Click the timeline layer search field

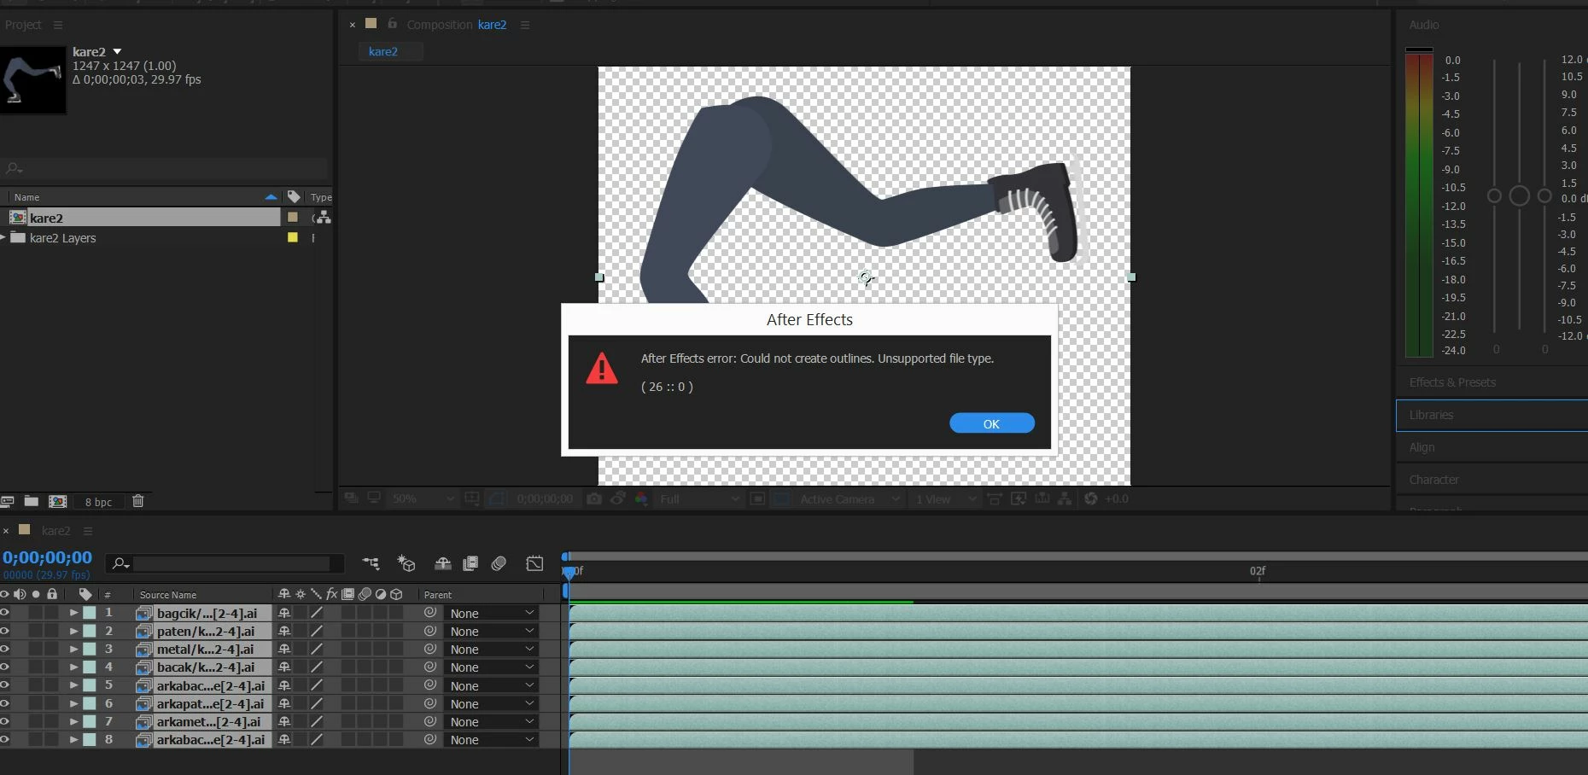pyautogui.click(x=225, y=563)
